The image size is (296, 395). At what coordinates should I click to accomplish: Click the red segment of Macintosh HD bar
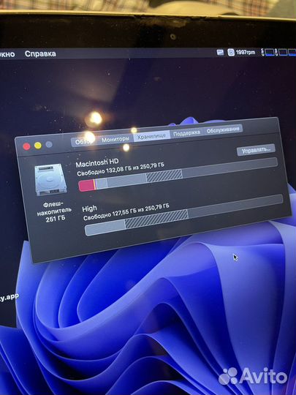pyautogui.click(x=86, y=186)
